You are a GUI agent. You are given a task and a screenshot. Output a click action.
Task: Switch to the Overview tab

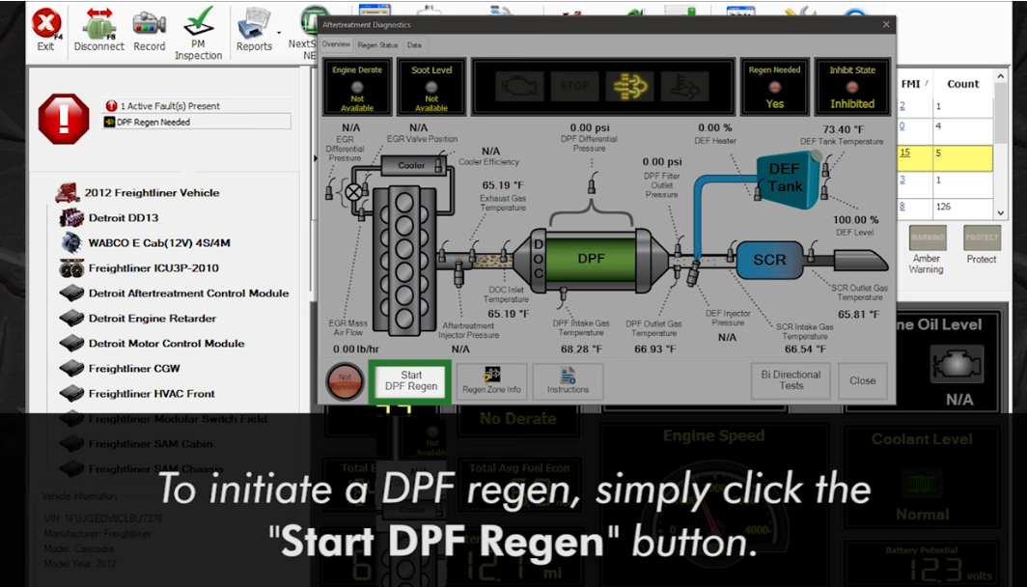[336, 44]
